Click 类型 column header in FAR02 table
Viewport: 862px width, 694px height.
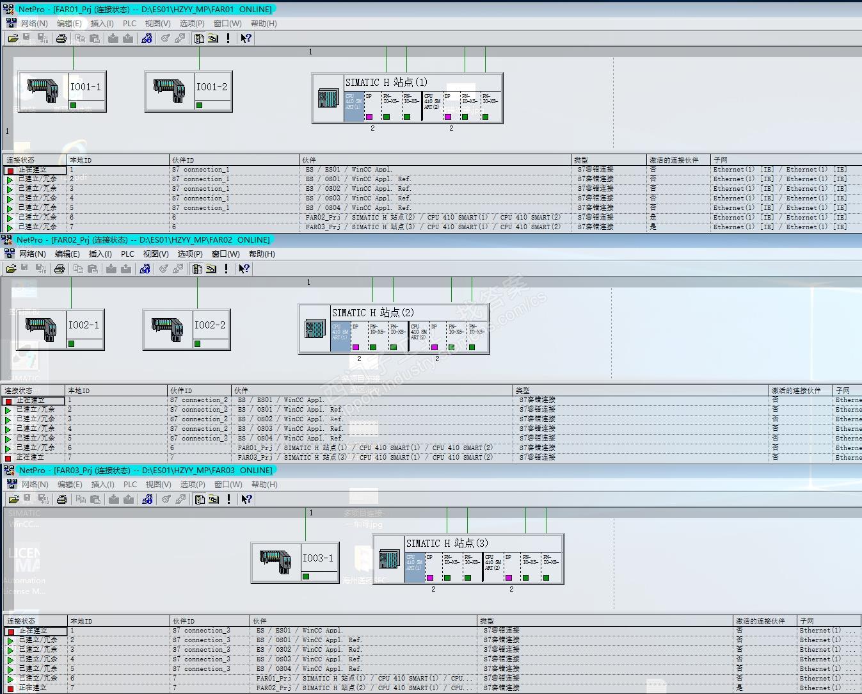pyautogui.click(x=641, y=391)
